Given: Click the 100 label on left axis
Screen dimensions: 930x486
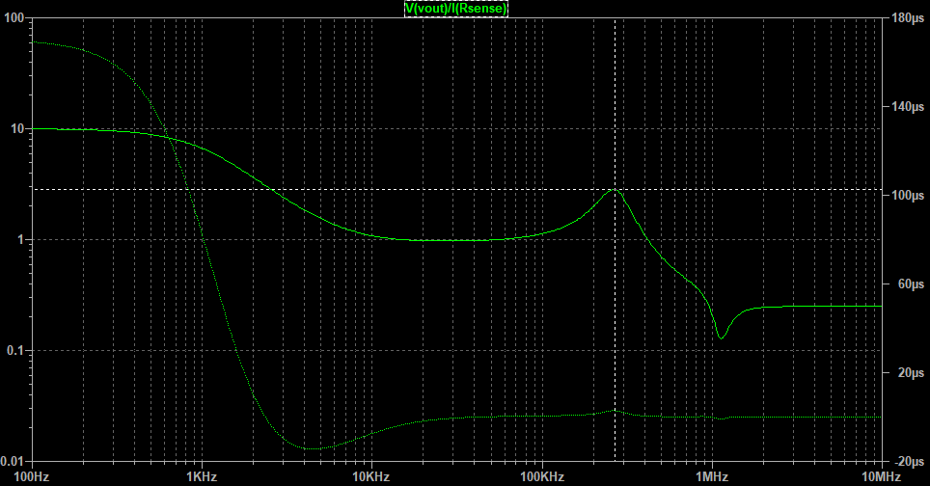Looking at the screenshot, I should (x=14, y=17).
